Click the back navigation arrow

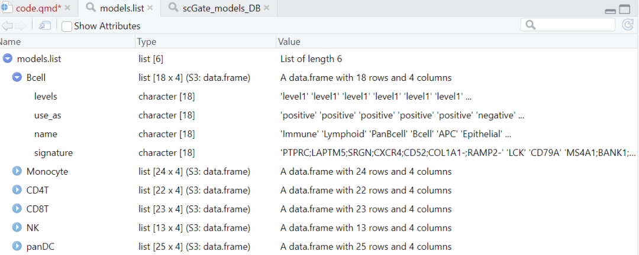click(x=7, y=25)
